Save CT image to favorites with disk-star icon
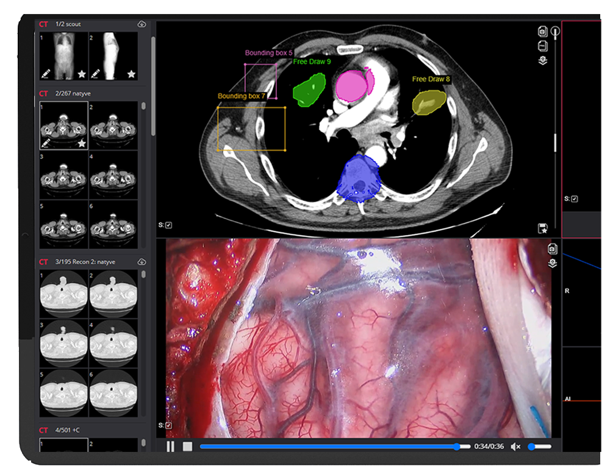 coord(543,228)
